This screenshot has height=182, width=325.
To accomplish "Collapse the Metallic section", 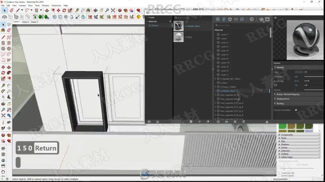I will (275, 67).
